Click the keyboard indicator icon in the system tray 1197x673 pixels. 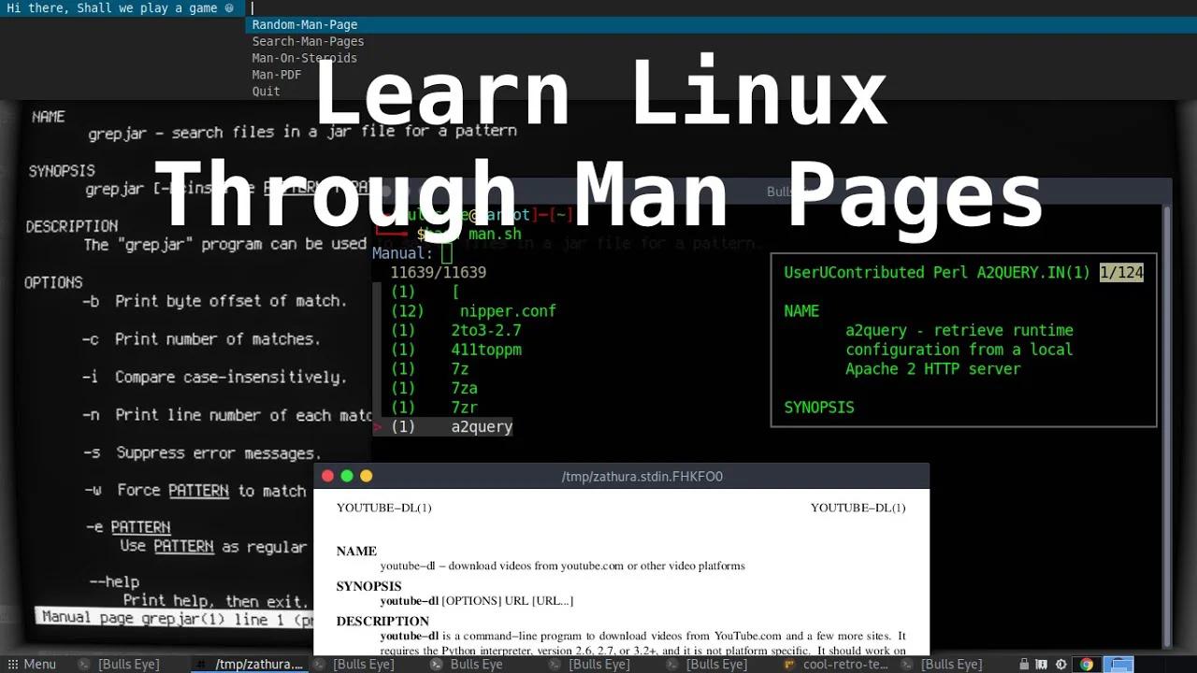point(1041,664)
